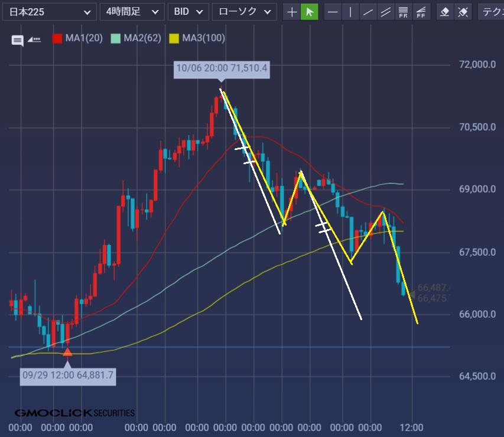Click the red triangle marker at the low

[x=67, y=352]
